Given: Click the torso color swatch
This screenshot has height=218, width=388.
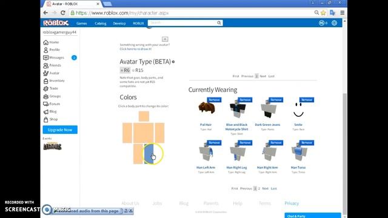Looking at the screenshot, I should click(x=144, y=133).
